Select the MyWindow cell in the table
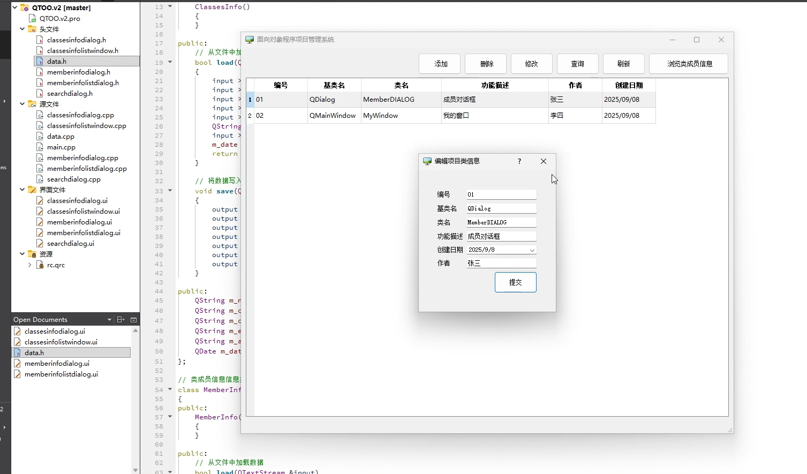The height and width of the screenshot is (474, 807). (401, 116)
